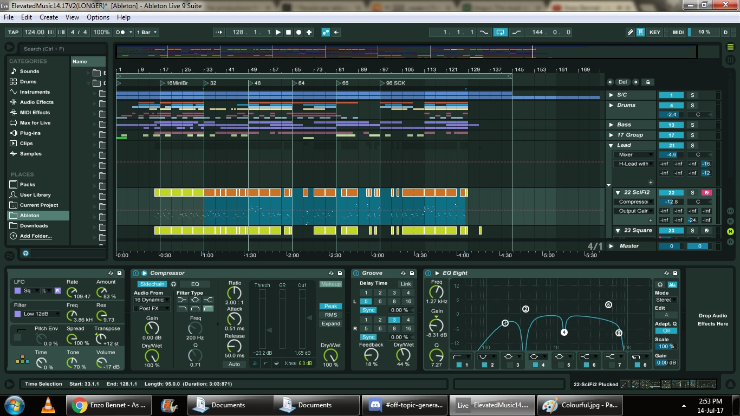Unfold the S/C track

(x=611, y=95)
